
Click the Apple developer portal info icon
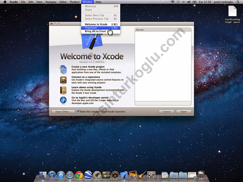pyautogui.click(x=63, y=100)
